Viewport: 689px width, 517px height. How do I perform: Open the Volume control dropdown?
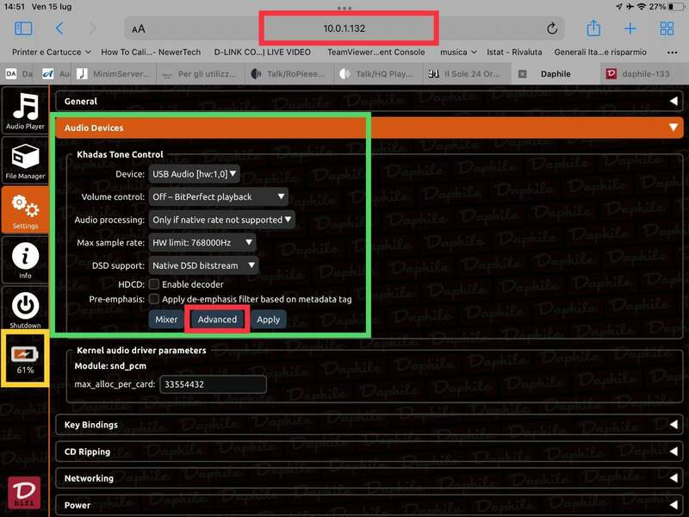click(218, 196)
